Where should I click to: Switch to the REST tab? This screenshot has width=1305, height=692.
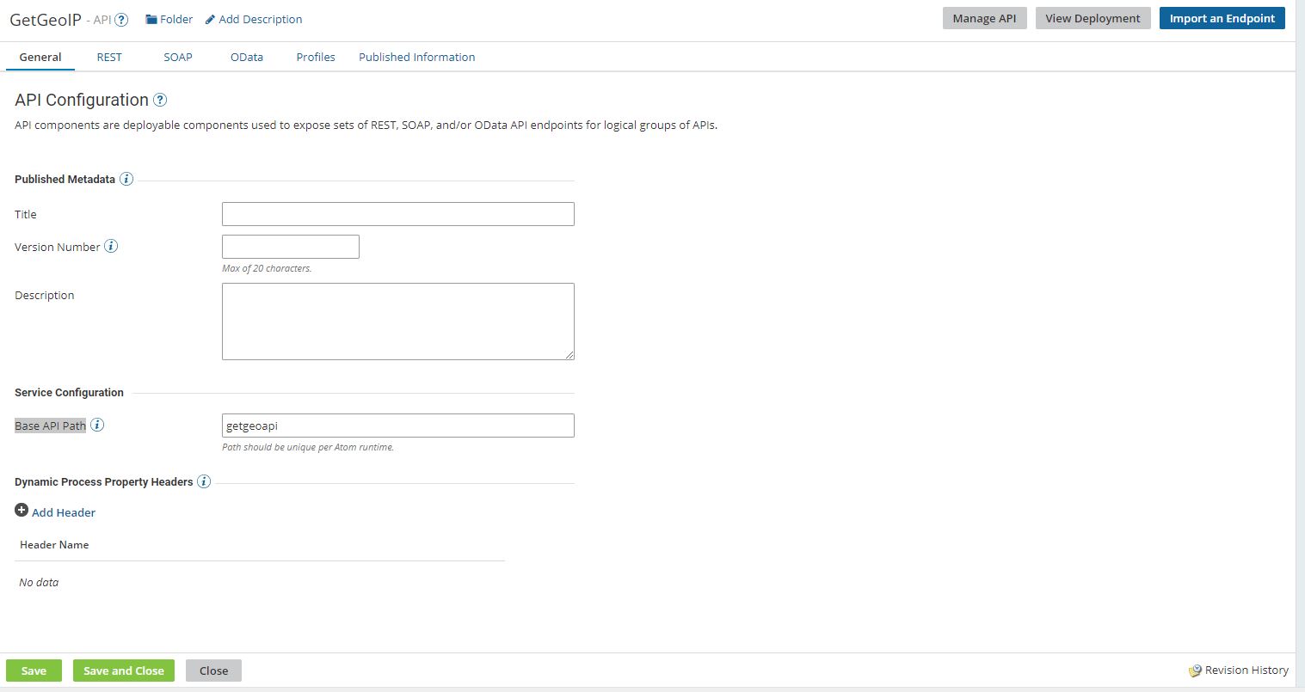[x=109, y=57]
